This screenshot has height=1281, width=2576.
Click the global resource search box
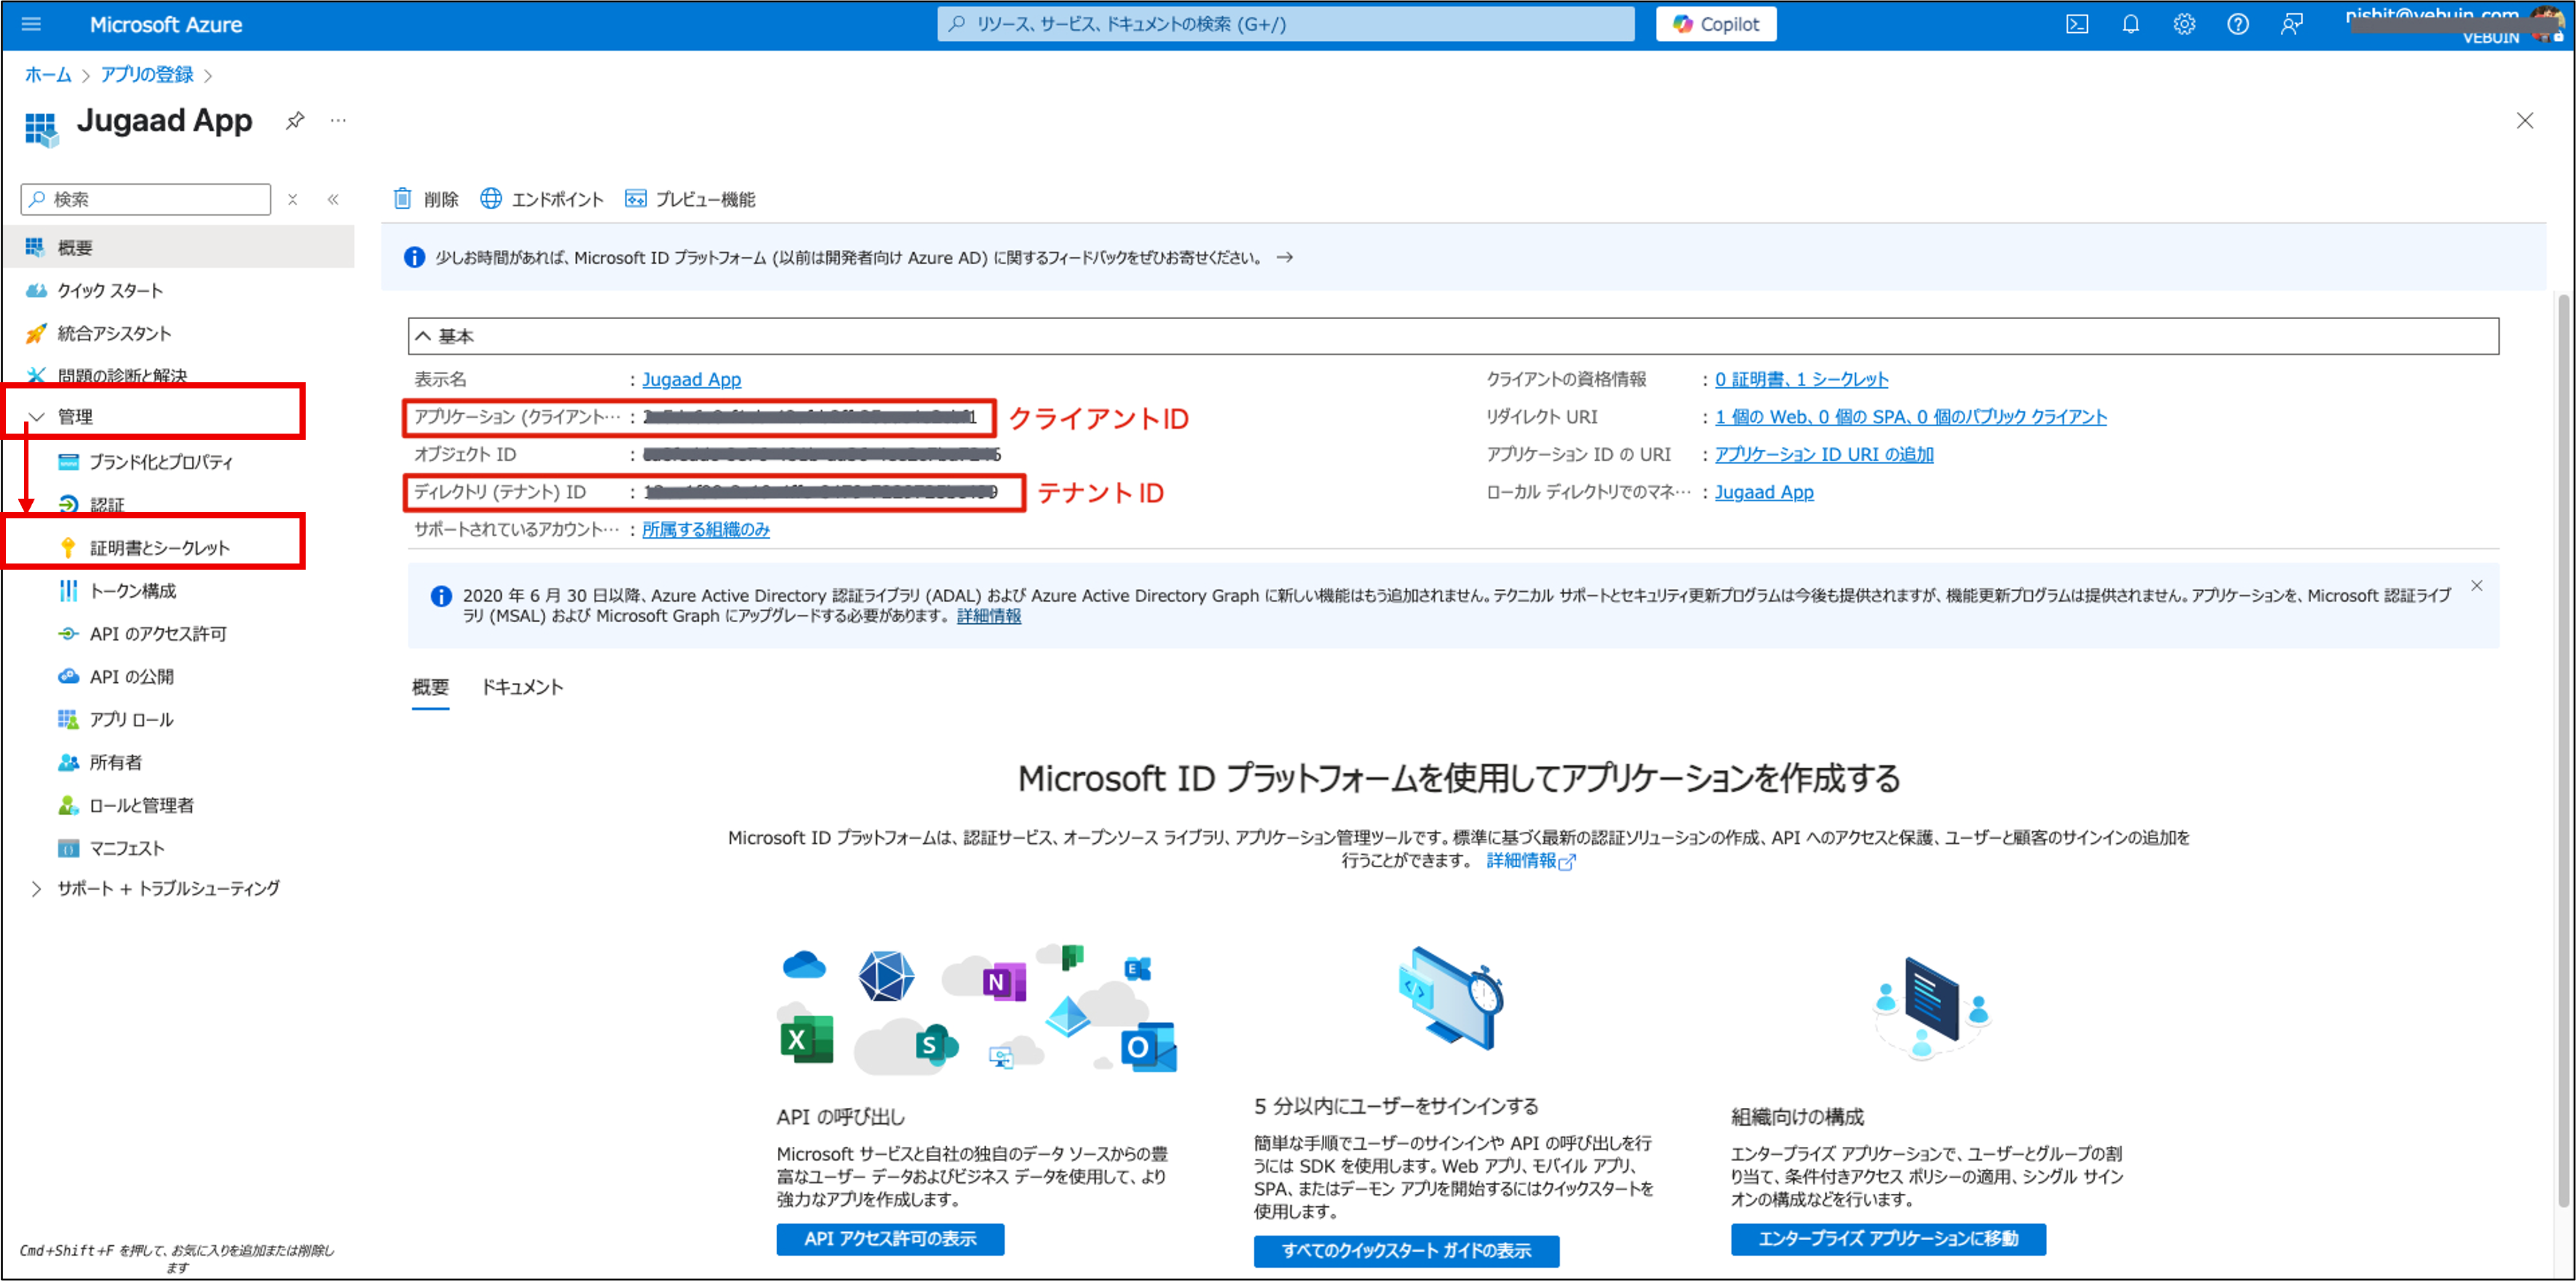point(1285,24)
